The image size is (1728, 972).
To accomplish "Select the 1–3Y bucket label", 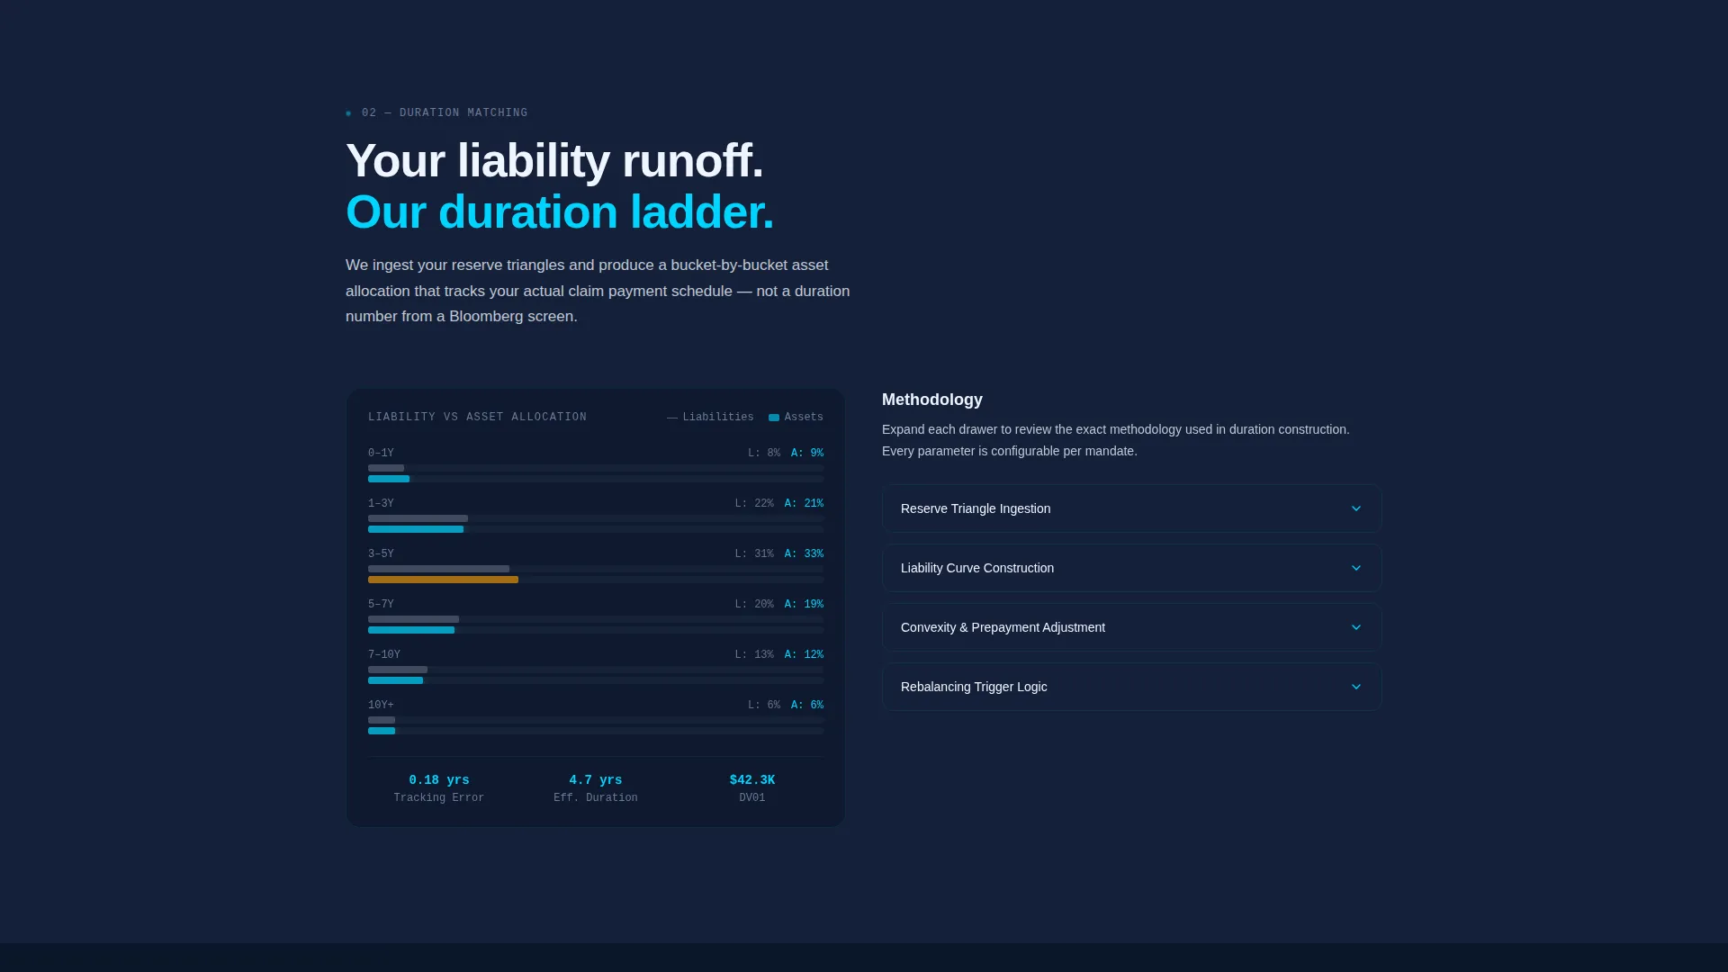I will [x=381, y=504].
